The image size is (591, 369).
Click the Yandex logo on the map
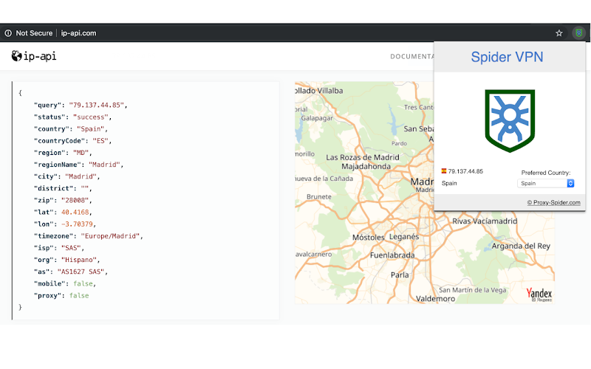coord(539,294)
